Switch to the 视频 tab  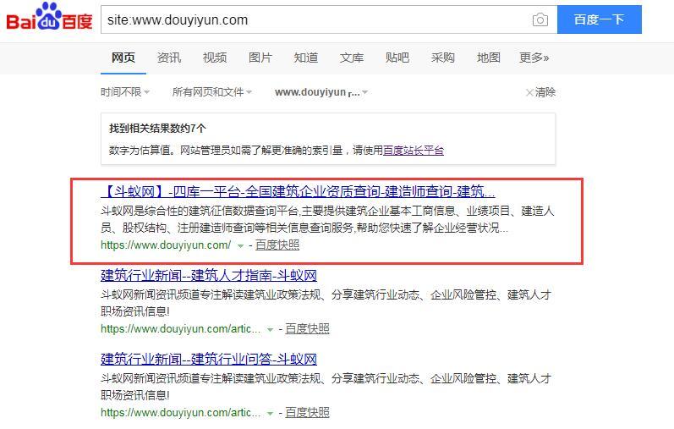(215, 58)
